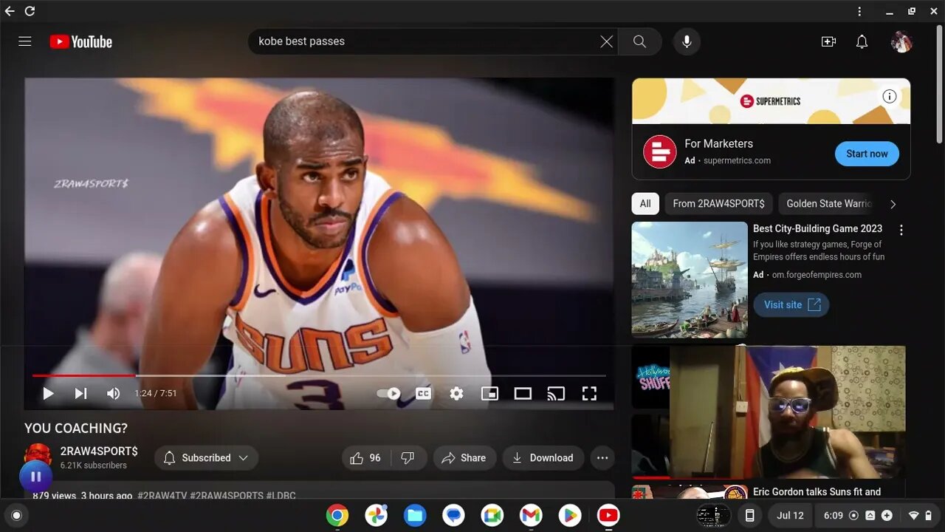Go to YouTube home via logo
The width and height of the screenshot is (945, 532).
tap(81, 41)
